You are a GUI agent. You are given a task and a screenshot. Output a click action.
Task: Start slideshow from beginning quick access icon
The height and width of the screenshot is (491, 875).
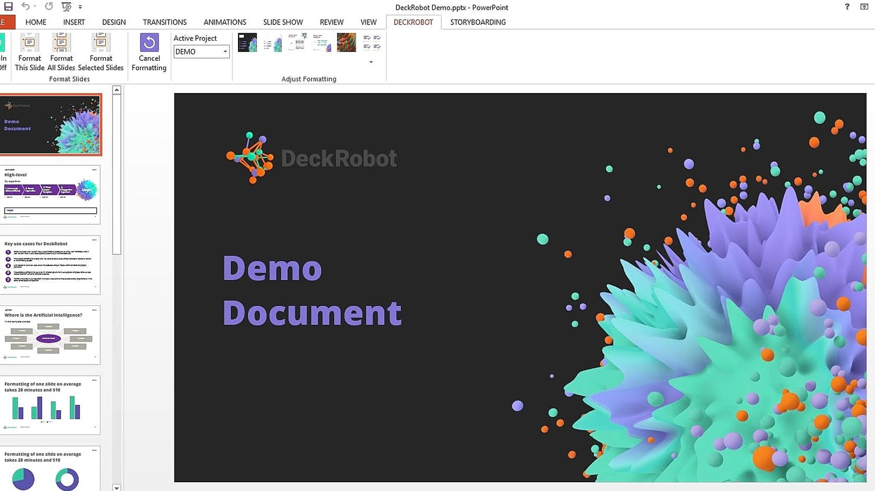(66, 7)
